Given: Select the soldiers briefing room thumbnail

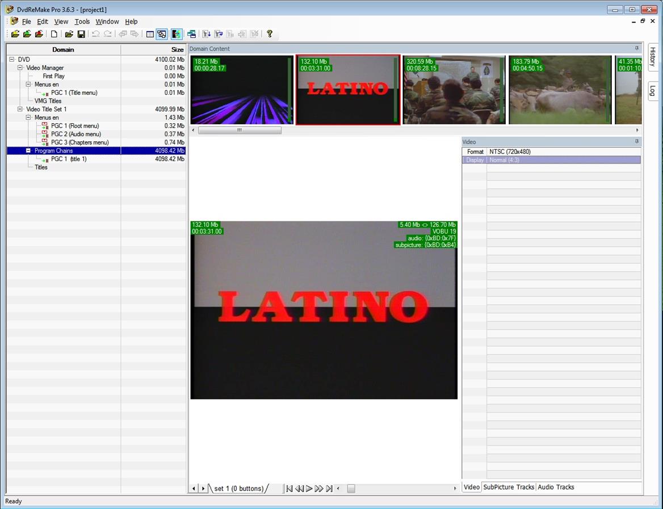Looking at the screenshot, I should point(454,90).
